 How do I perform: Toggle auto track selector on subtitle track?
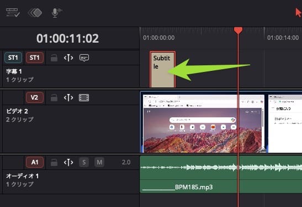68,58
